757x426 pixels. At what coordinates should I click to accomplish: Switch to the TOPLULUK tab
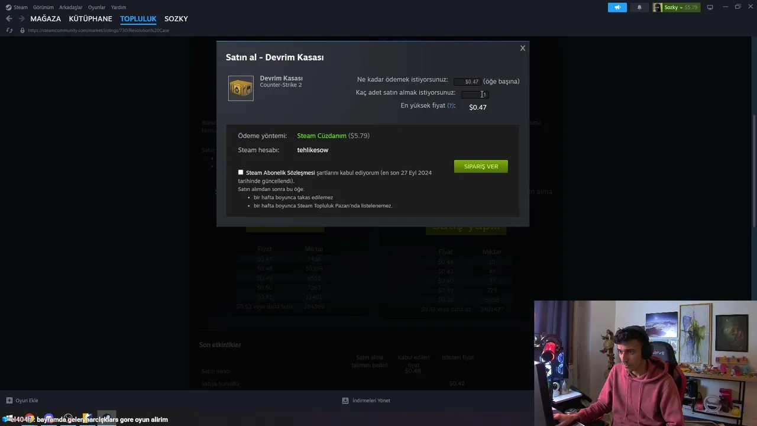pos(138,19)
